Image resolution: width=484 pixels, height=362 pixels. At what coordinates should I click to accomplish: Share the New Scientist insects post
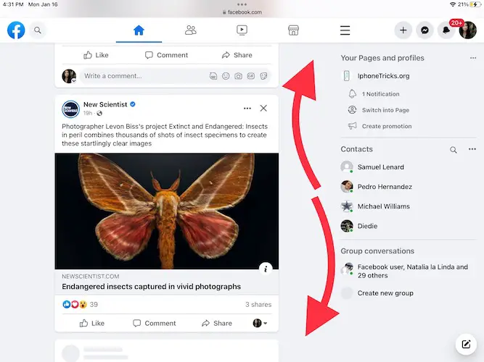coord(217,323)
